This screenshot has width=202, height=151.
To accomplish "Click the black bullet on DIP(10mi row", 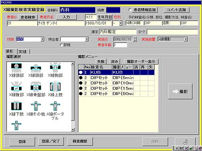I will [x=81, y=83].
